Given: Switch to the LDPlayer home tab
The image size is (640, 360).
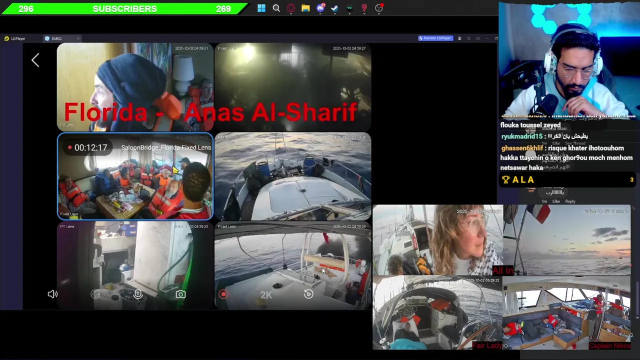Looking at the screenshot, I should tap(15, 38).
